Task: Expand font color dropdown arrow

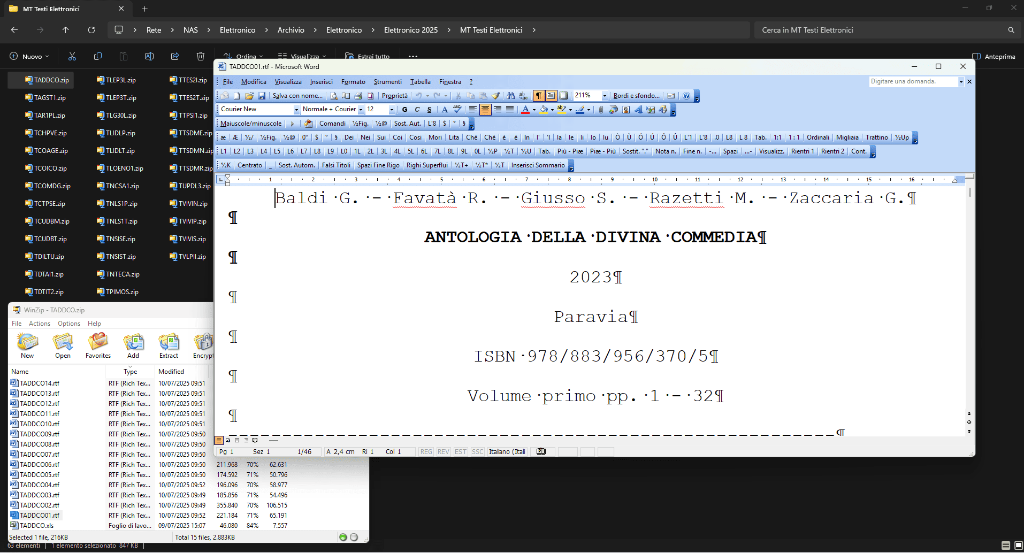Action: 534,110
